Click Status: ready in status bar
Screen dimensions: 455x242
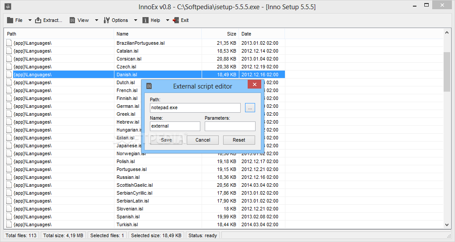203,235
